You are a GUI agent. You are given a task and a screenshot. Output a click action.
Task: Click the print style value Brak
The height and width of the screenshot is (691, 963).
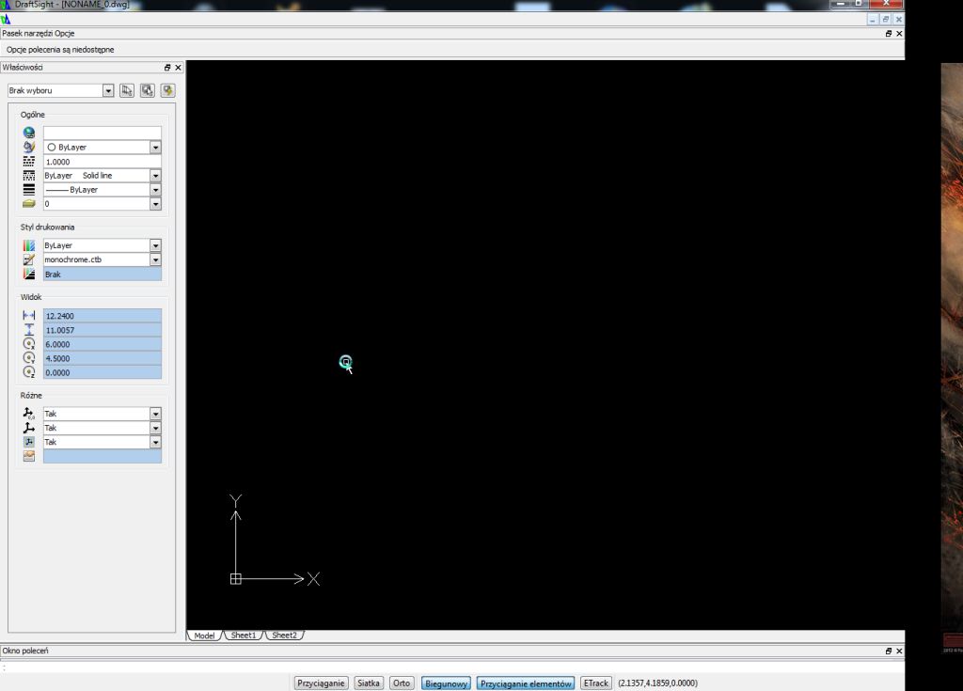tap(103, 274)
